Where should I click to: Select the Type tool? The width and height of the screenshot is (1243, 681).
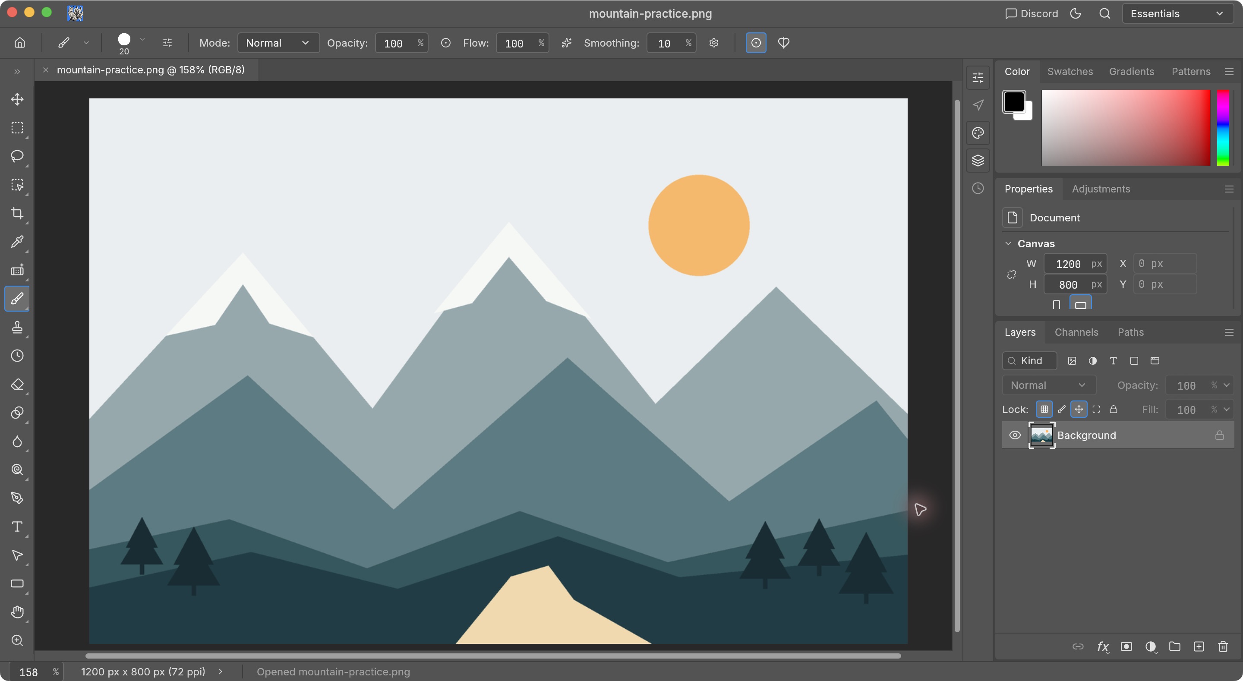pyautogui.click(x=17, y=527)
